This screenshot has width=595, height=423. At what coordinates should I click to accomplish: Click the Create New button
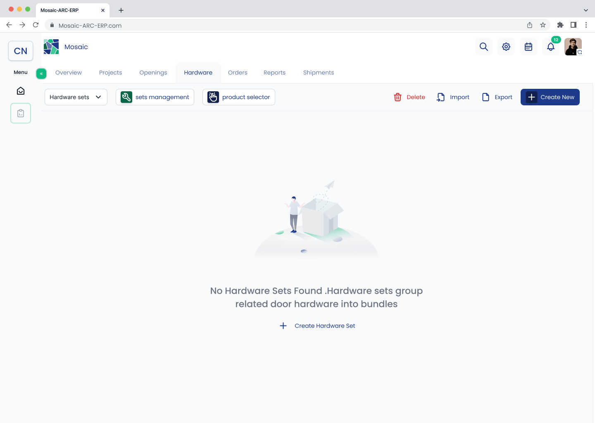tap(550, 97)
